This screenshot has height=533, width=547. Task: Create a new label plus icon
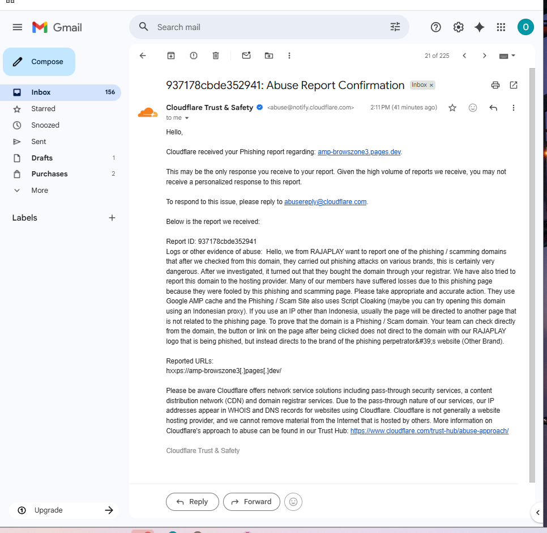tap(112, 218)
